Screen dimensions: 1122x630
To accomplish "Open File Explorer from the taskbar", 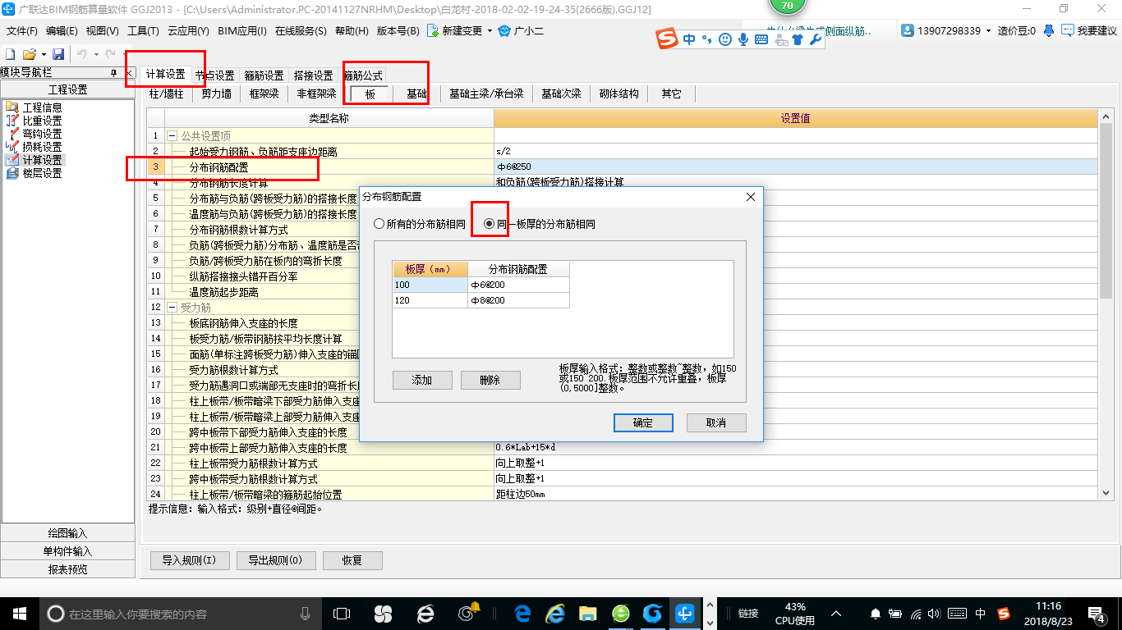I will [587, 613].
